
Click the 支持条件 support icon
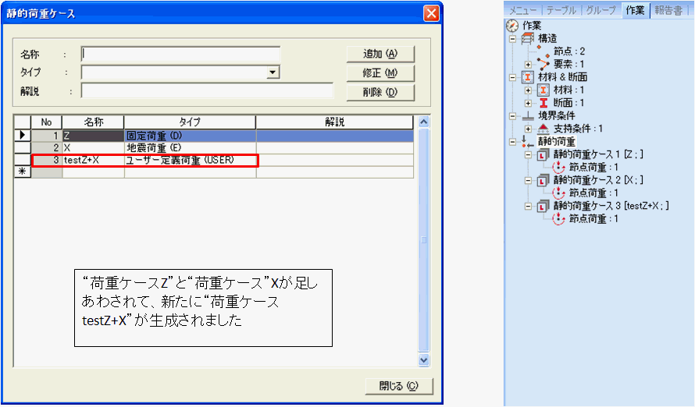542,128
